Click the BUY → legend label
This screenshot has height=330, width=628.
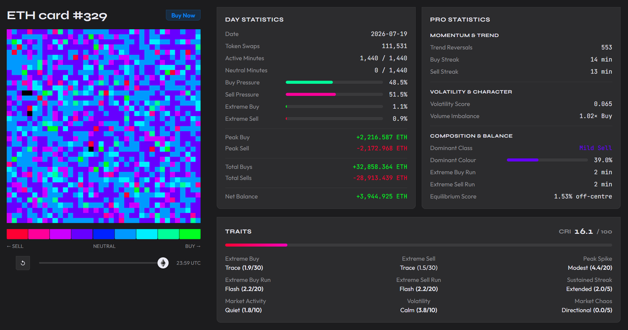pos(193,246)
